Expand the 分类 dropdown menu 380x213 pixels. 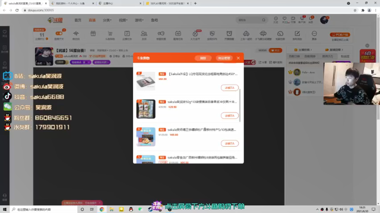tap(107, 20)
